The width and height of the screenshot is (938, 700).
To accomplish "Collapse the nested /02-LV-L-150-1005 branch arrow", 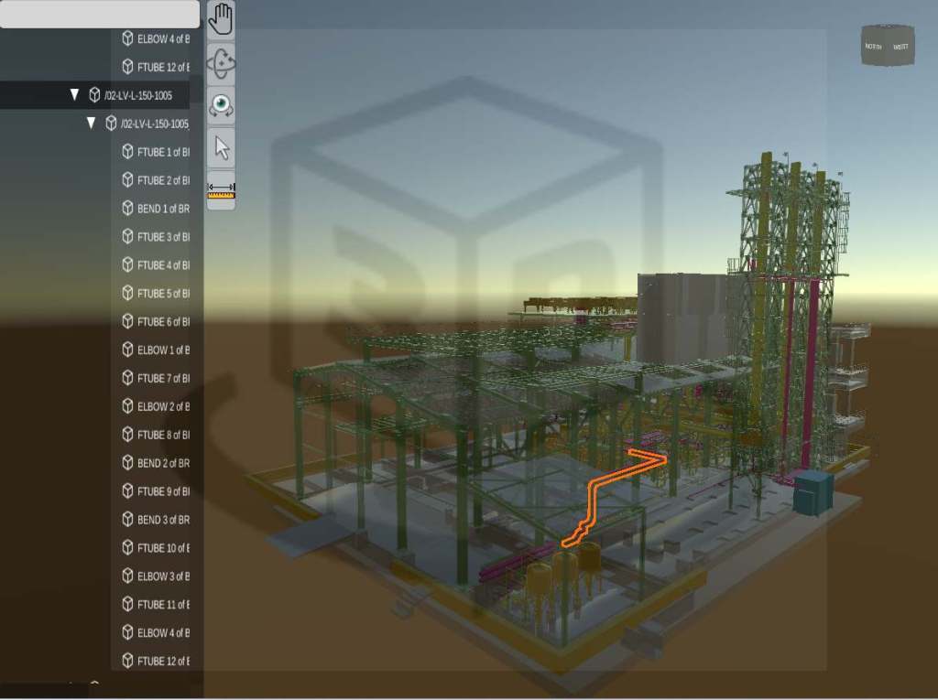I will (x=91, y=124).
